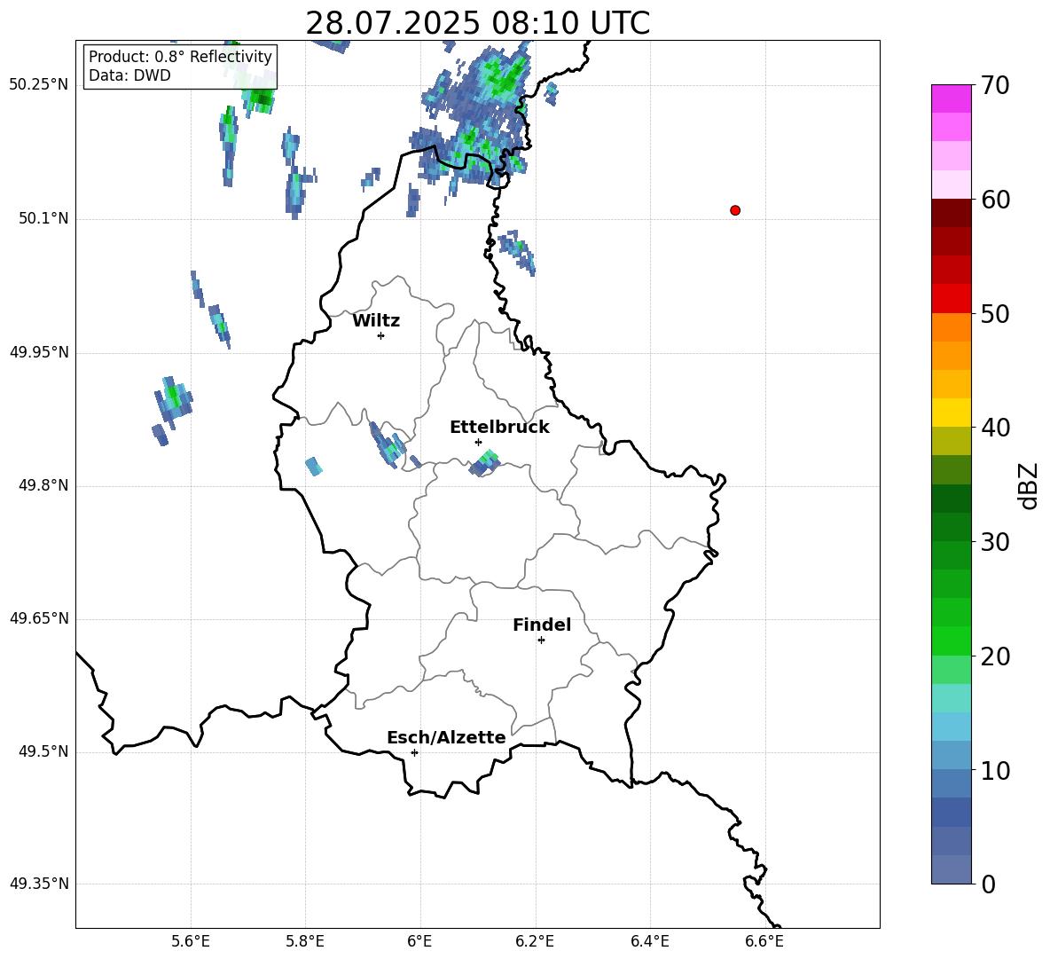Click the 50.1°N latitude label
The width and height of the screenshot is (1050, 959).
pos(43,219)
